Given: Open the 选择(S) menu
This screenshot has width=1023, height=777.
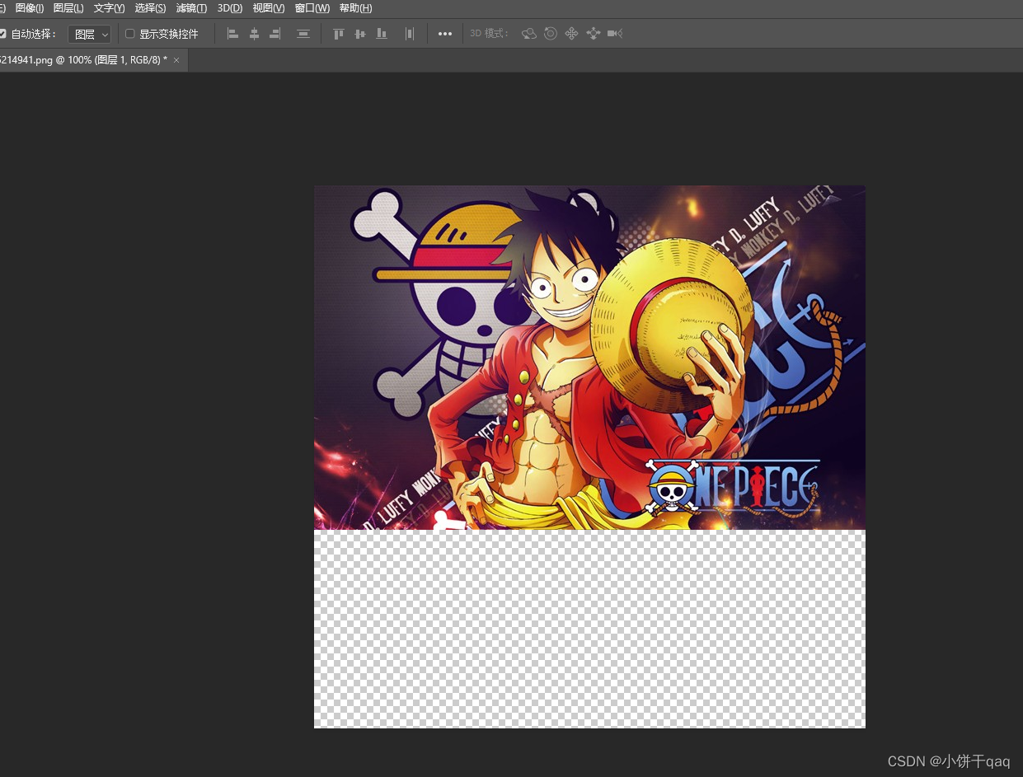Looking at the screenshot, I should (150, 8).
